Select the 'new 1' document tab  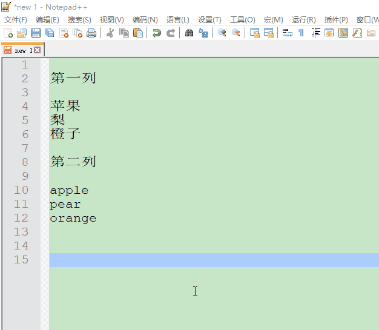click(23, 50)
